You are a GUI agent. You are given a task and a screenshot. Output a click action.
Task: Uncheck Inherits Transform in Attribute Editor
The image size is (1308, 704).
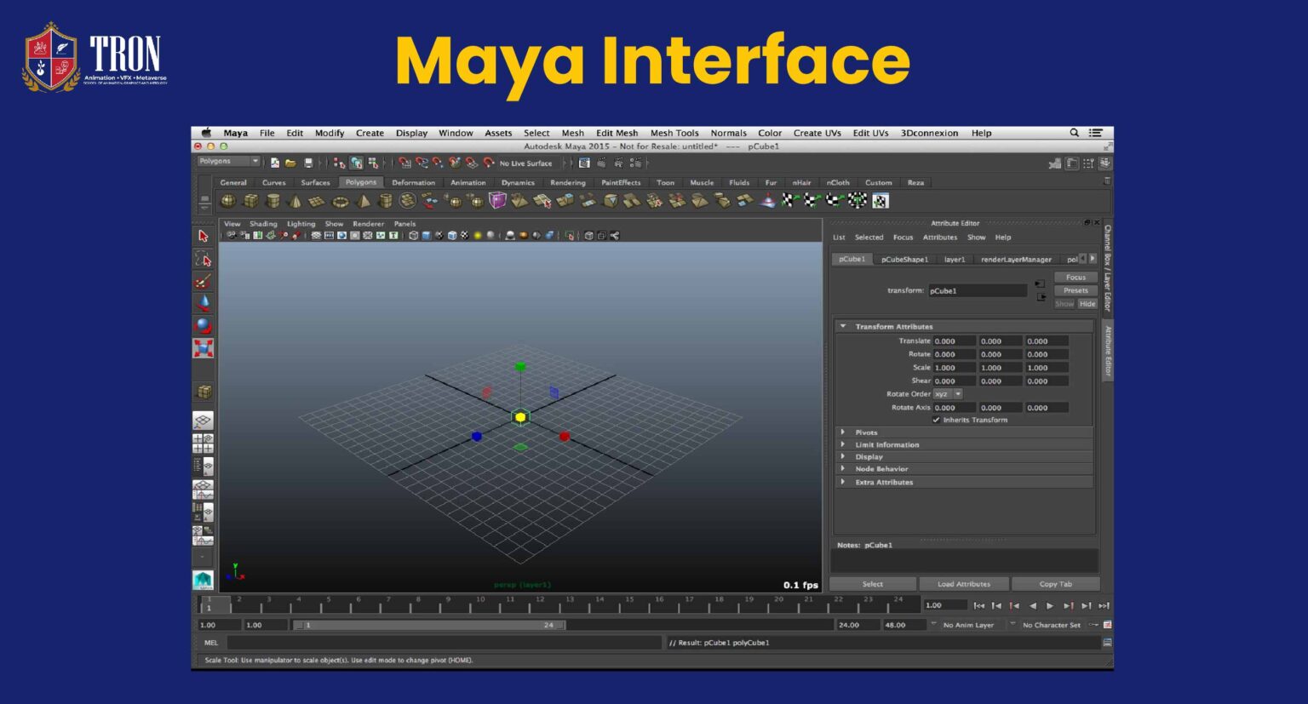[x=934, y=420]
